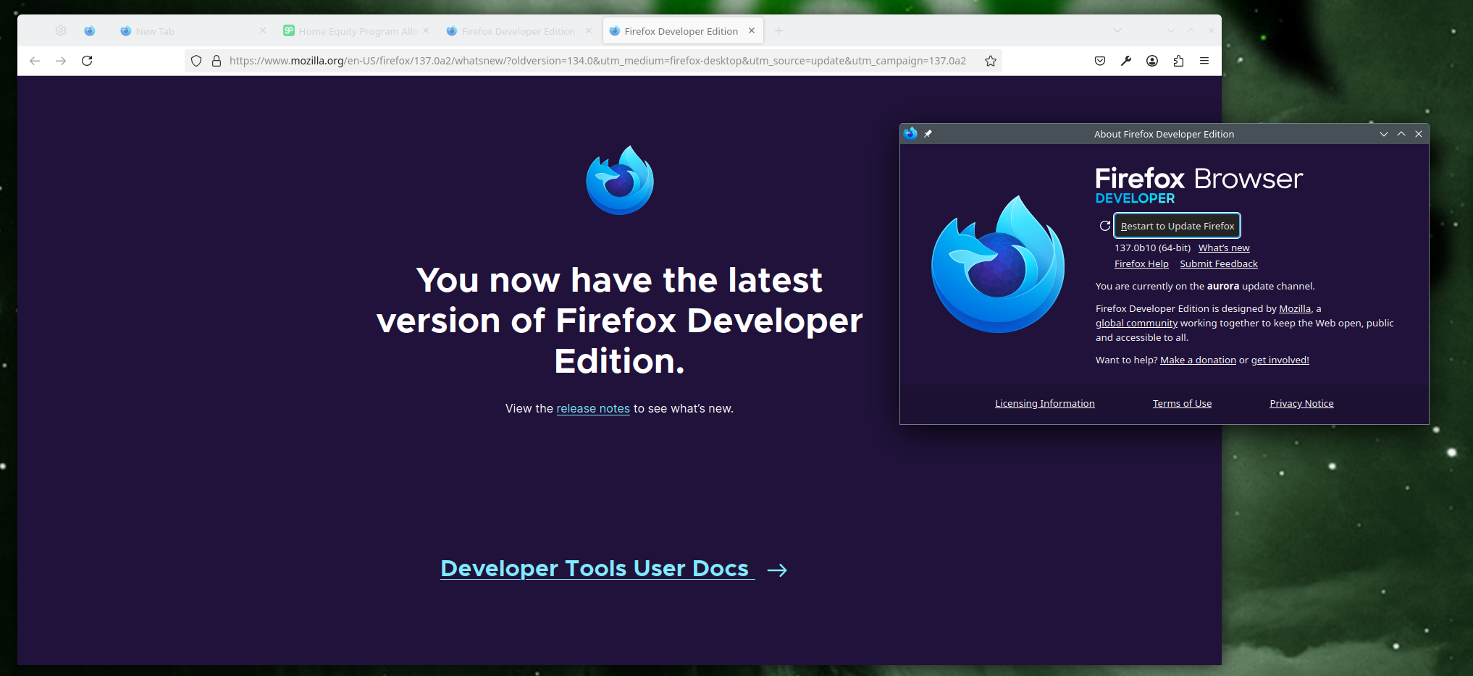Close the New Tab tab
1473x676 pixels.
point(263,30)
